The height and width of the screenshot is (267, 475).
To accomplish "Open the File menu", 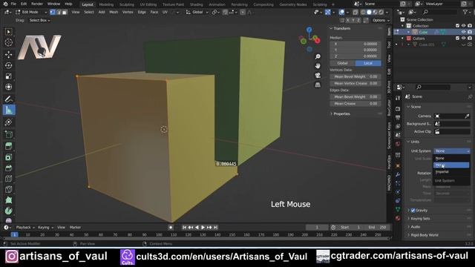I will click(13, 4).
